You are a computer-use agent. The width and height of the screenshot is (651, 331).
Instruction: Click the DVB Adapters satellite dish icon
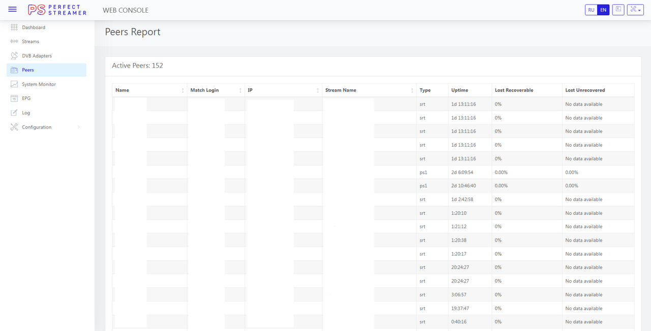coord(14,56)
